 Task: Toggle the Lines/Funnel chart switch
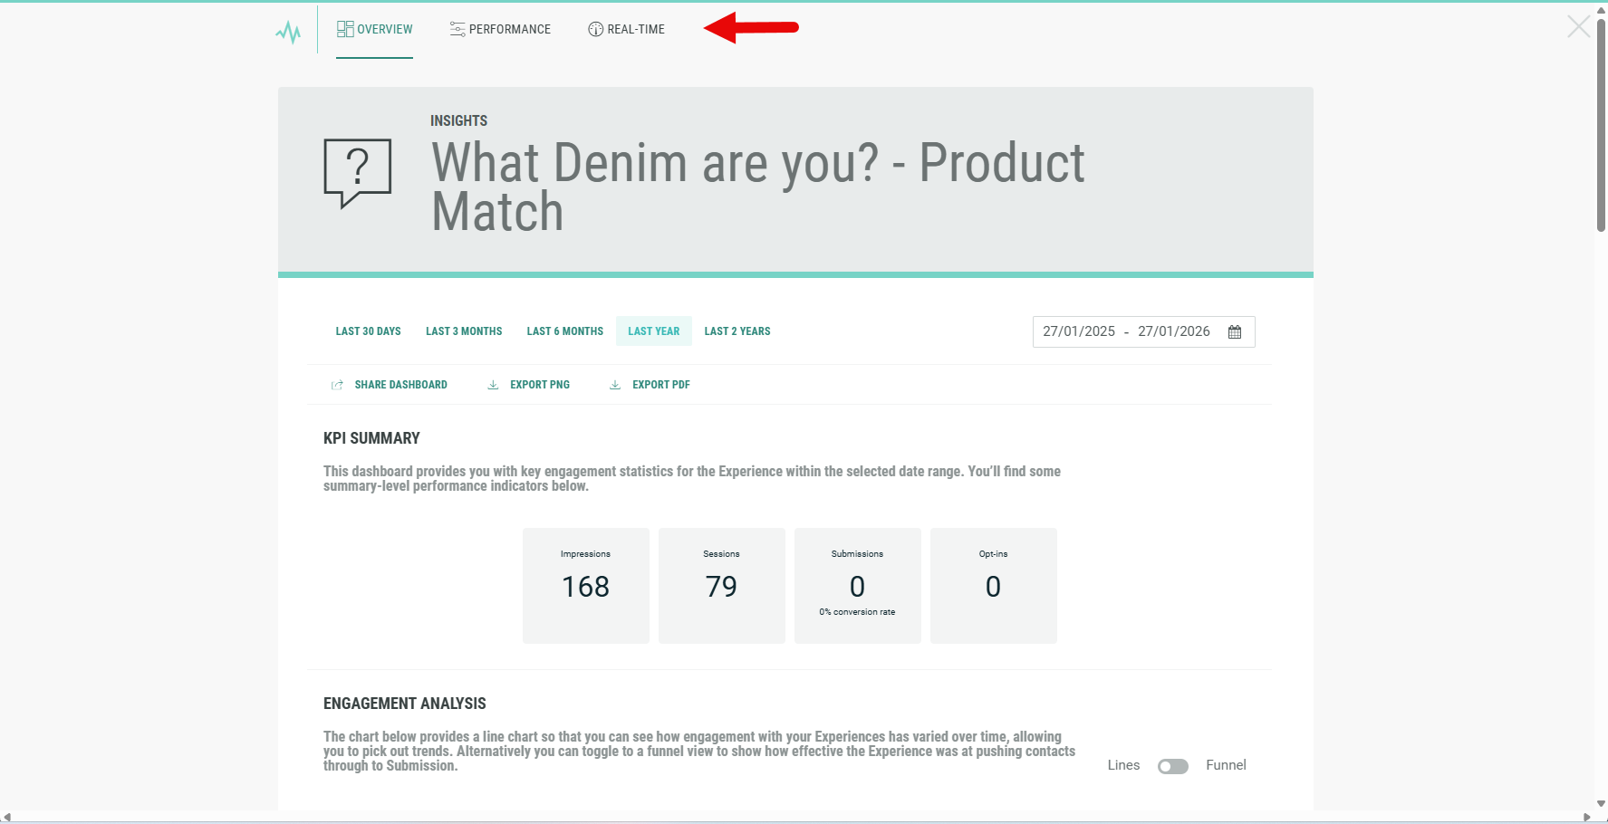point(1172,767)
